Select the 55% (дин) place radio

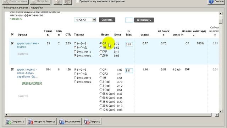(x=101, y=94)
